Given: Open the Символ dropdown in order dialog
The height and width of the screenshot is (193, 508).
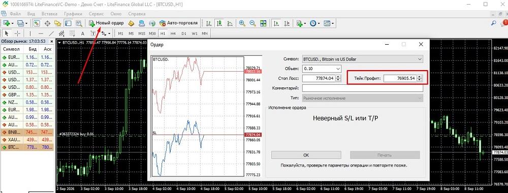Looking at the screenshot, I should [363, 59].
